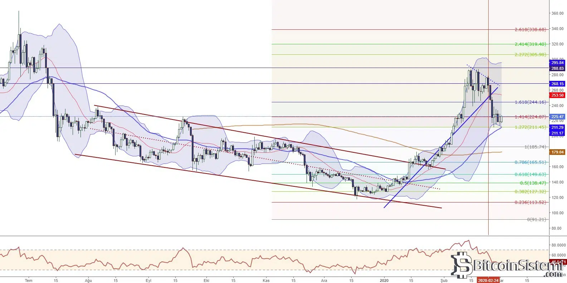Click the 0(91.21) Fibonacci base label
This screenshot has height=283, width=567.
click(x=536, y=220)
